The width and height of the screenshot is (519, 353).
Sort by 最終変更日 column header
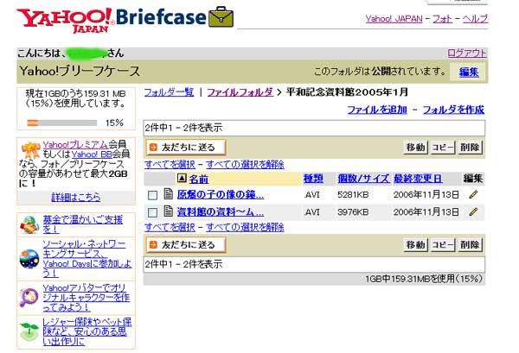point(418,179)
